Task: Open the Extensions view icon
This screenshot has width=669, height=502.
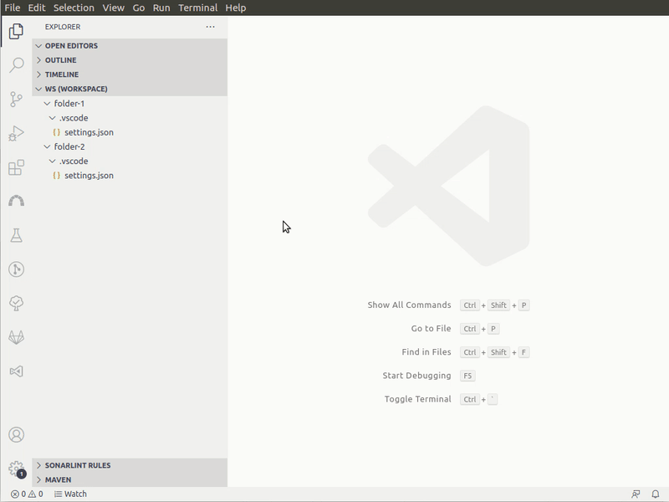Action: [x=16, y=167]
